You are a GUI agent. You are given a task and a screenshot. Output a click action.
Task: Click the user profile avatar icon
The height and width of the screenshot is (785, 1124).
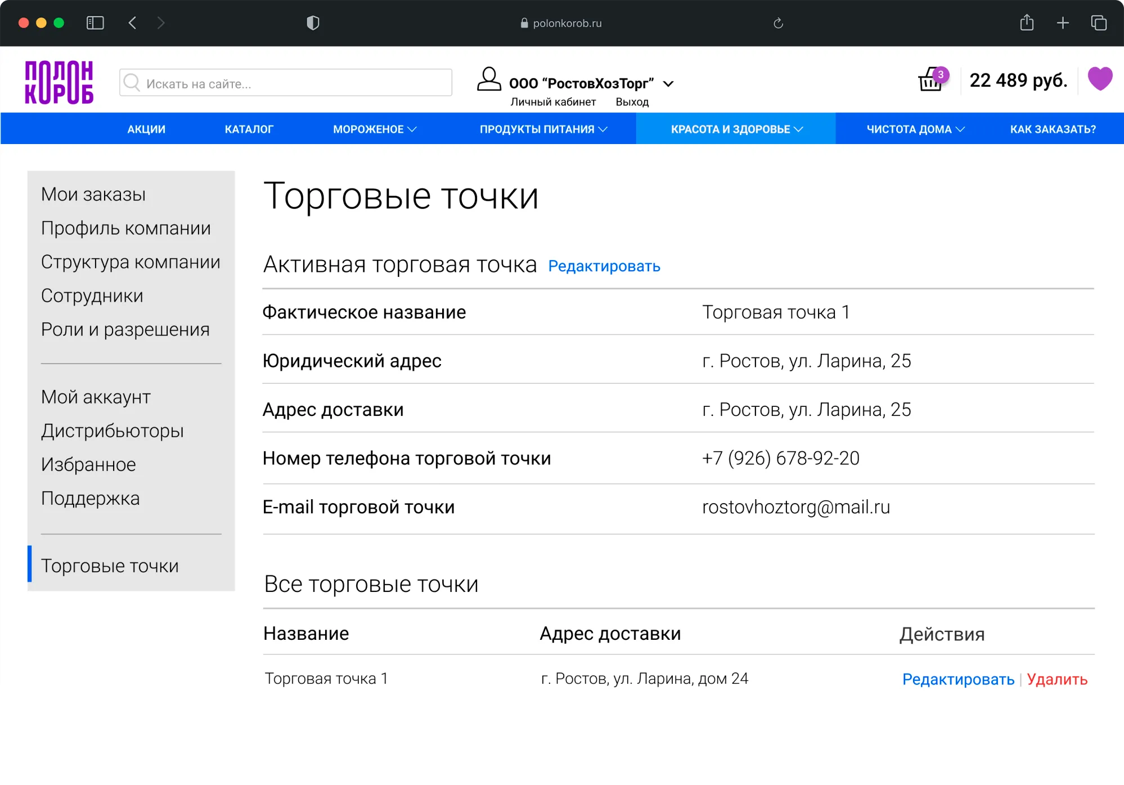point(489,79)
